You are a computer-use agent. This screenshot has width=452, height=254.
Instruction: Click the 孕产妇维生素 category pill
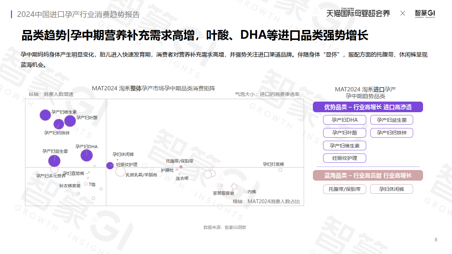(x=344, y=145)
